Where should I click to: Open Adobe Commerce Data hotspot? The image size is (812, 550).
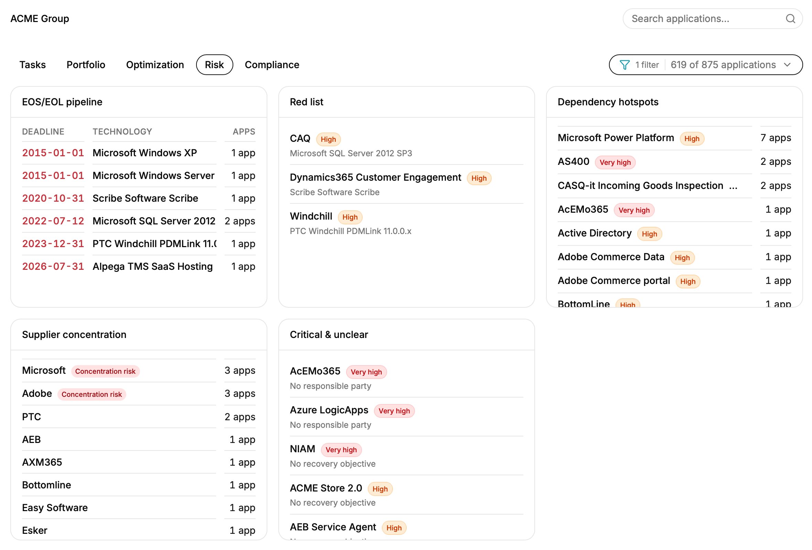(x=674, y=257)
